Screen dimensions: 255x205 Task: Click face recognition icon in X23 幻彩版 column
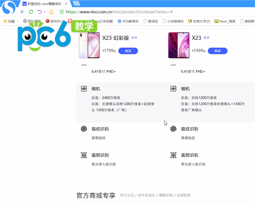84,155
